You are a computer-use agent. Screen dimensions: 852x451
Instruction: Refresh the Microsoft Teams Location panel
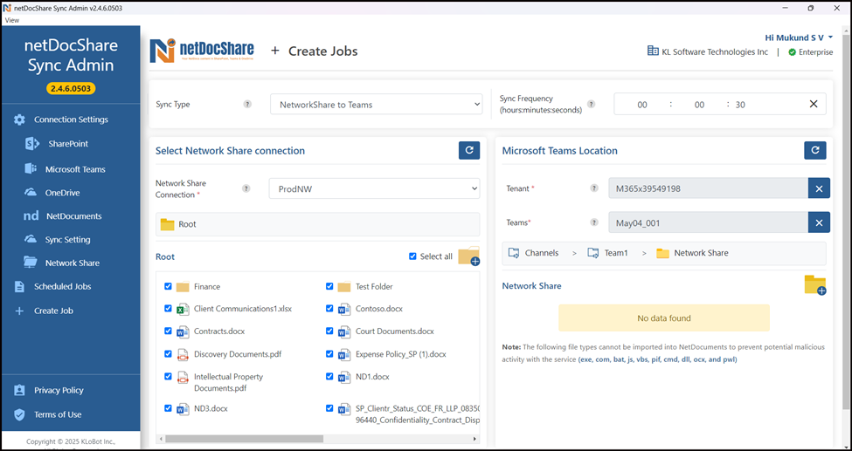tap(815, 150)
